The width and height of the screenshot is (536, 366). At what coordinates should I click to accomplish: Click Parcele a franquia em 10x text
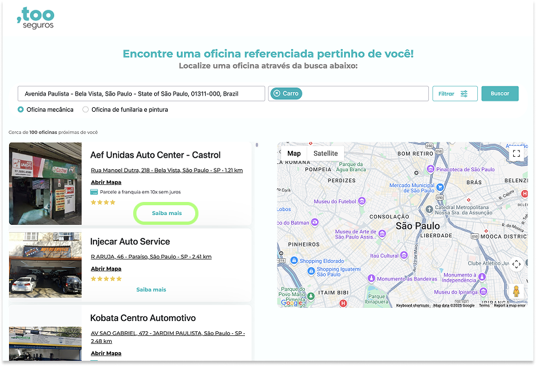pyautogui.click(x=140, y=192)
